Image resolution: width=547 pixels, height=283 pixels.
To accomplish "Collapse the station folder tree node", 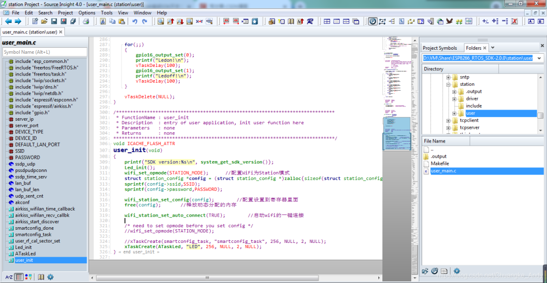I will (448, 84).
